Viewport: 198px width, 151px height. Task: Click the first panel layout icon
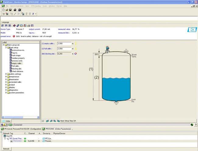pyautogui.click(x=3, y=26)
